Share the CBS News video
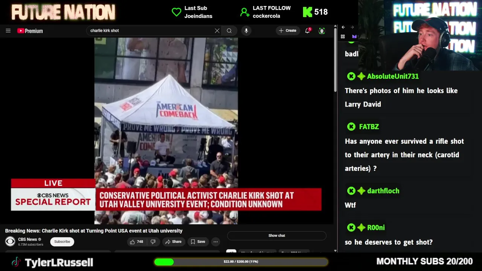 point(173,242)
